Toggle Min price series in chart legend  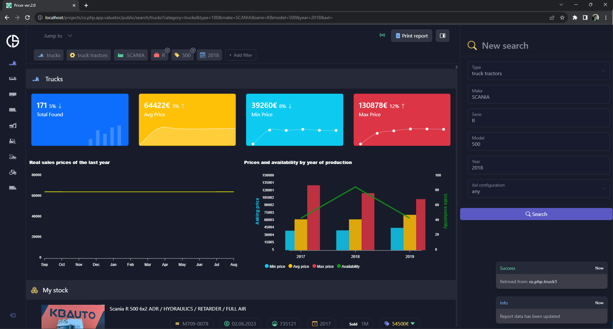275,267
